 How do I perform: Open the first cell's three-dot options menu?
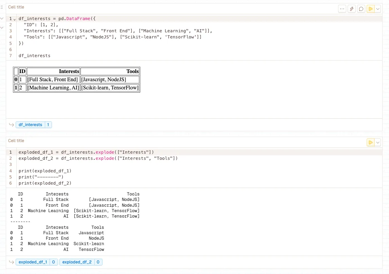[342, 9]
